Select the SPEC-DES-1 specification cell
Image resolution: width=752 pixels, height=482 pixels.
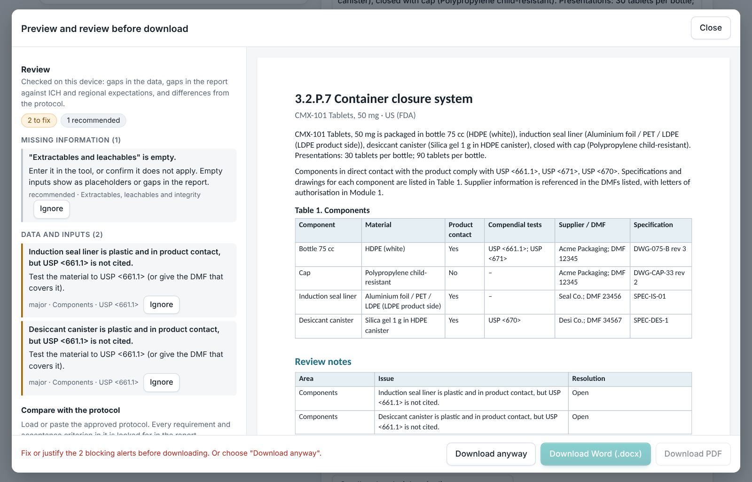click(660, 326)
